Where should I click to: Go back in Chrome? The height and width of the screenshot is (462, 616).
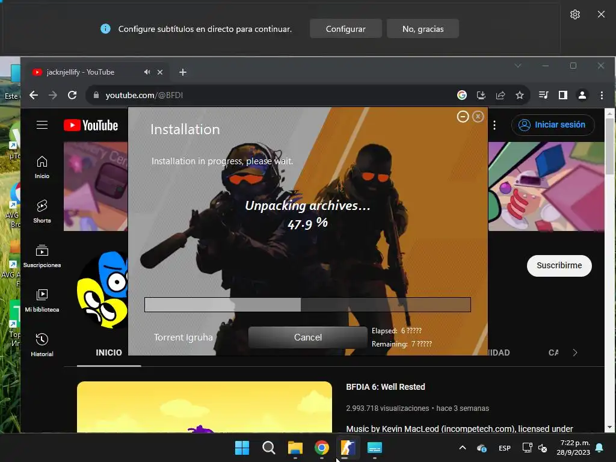tap(34, 95)
